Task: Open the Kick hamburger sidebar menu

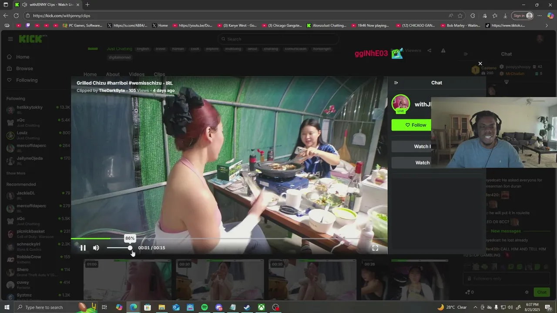Action: tap(10, 39)
